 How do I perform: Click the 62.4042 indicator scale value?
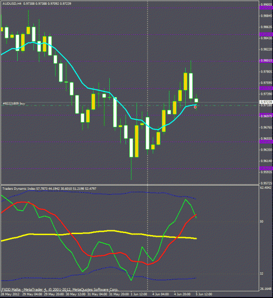point(265,188)
